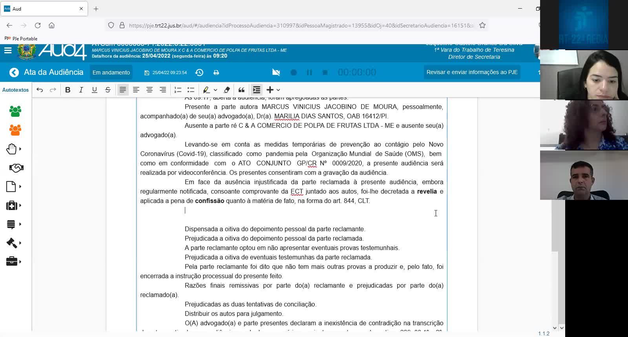
Task: Expand the medical kit sidebar menu
Action: [x=13, y=205]
